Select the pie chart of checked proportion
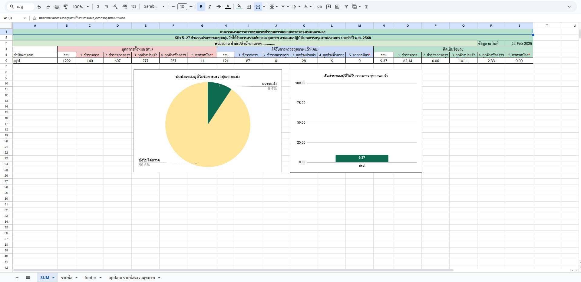This screenshot has width=581, height=282. click(208, 121)
